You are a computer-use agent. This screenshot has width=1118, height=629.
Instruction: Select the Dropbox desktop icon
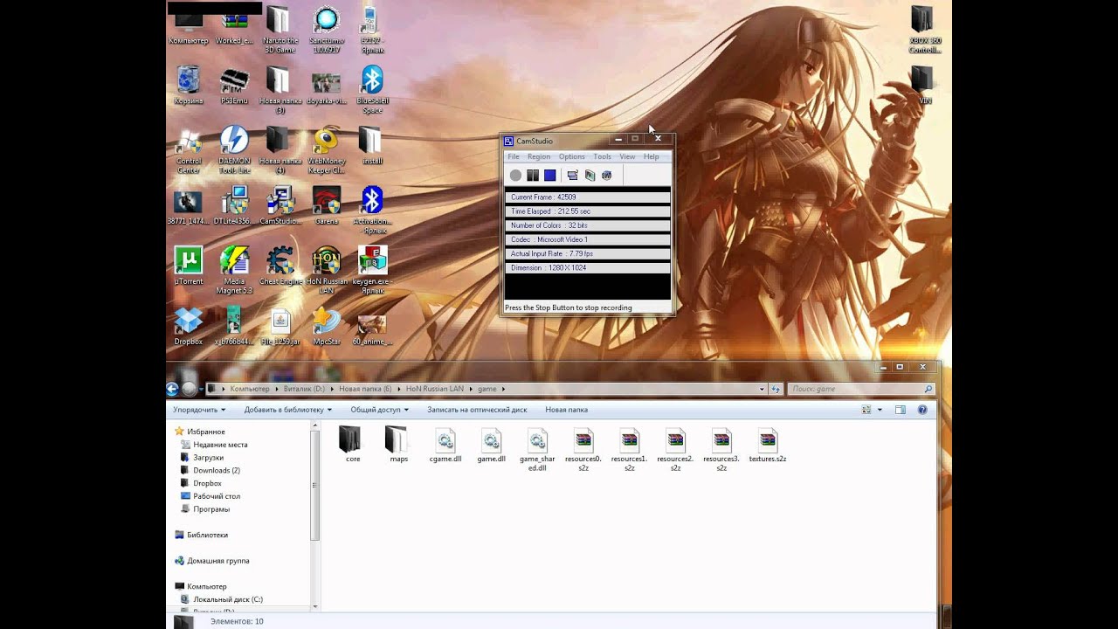coord(189,326)
